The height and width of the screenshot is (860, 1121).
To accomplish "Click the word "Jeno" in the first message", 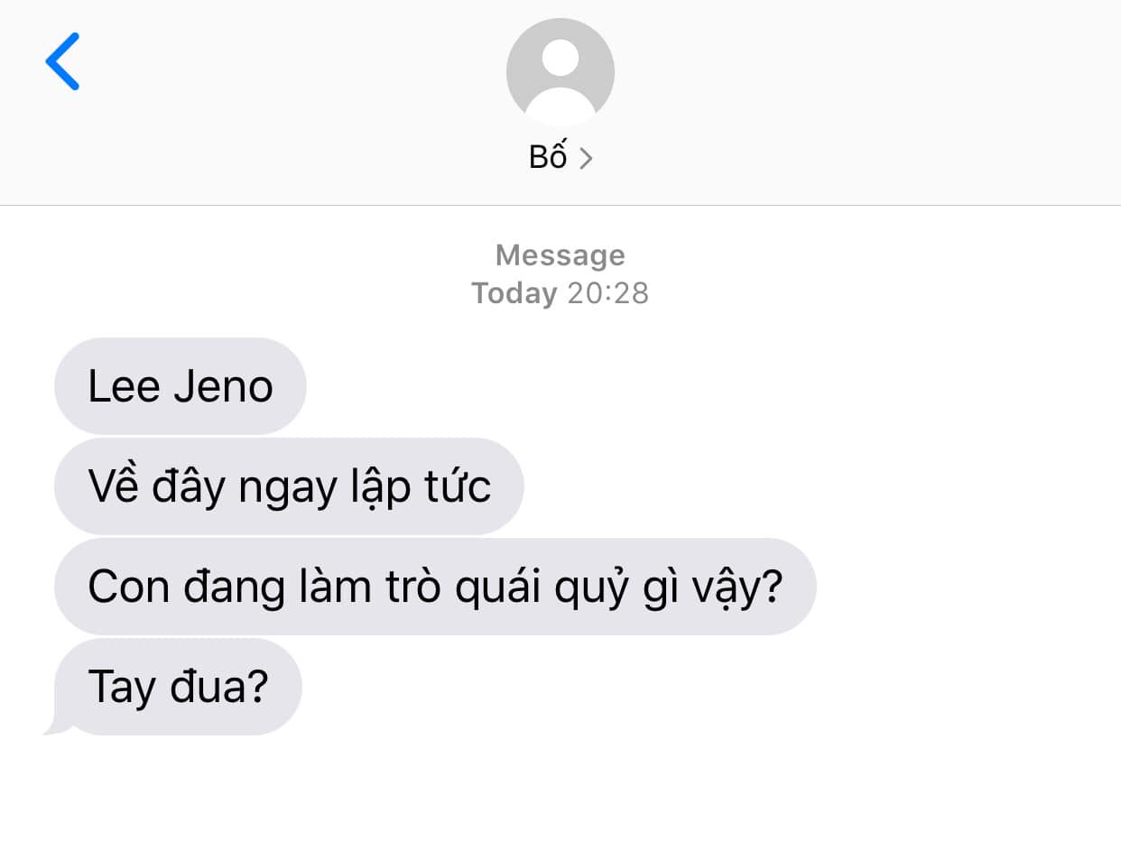I will point(223,386).
